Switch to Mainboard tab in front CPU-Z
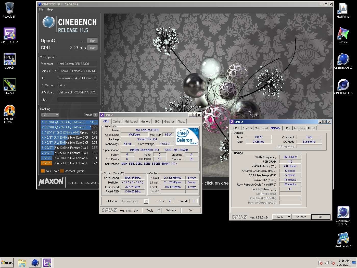The width and height of the screenshot is (357, 268). pyautogui.click(x=131, y=121)
